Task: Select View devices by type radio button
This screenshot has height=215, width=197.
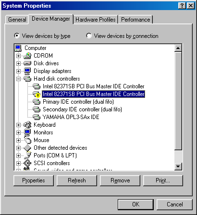Action: pyautogui.click(x=17, y=36)
